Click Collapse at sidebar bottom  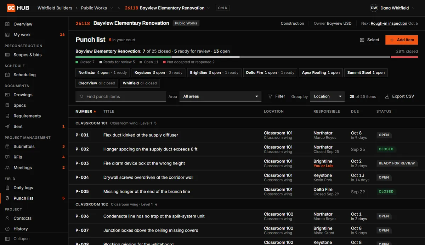pyautogui.click(x=34, y=239)
